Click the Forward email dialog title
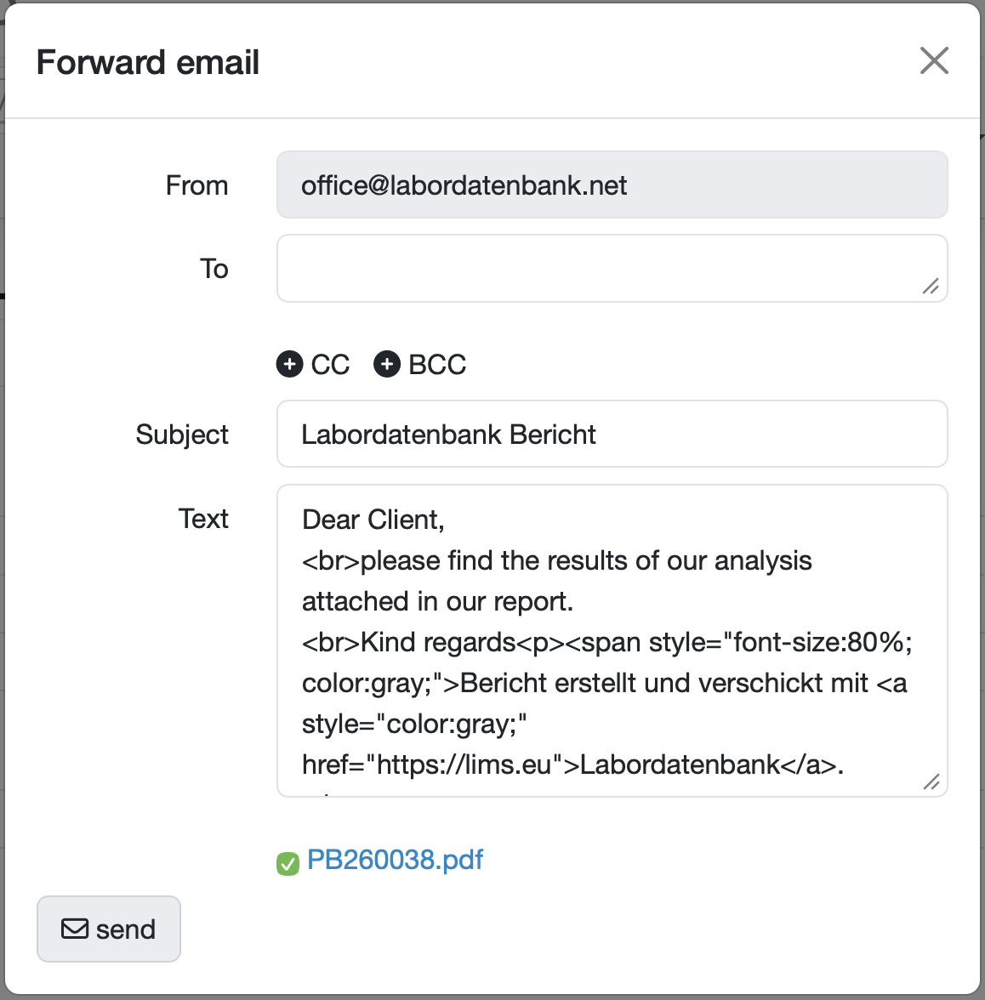 [147, 62]
